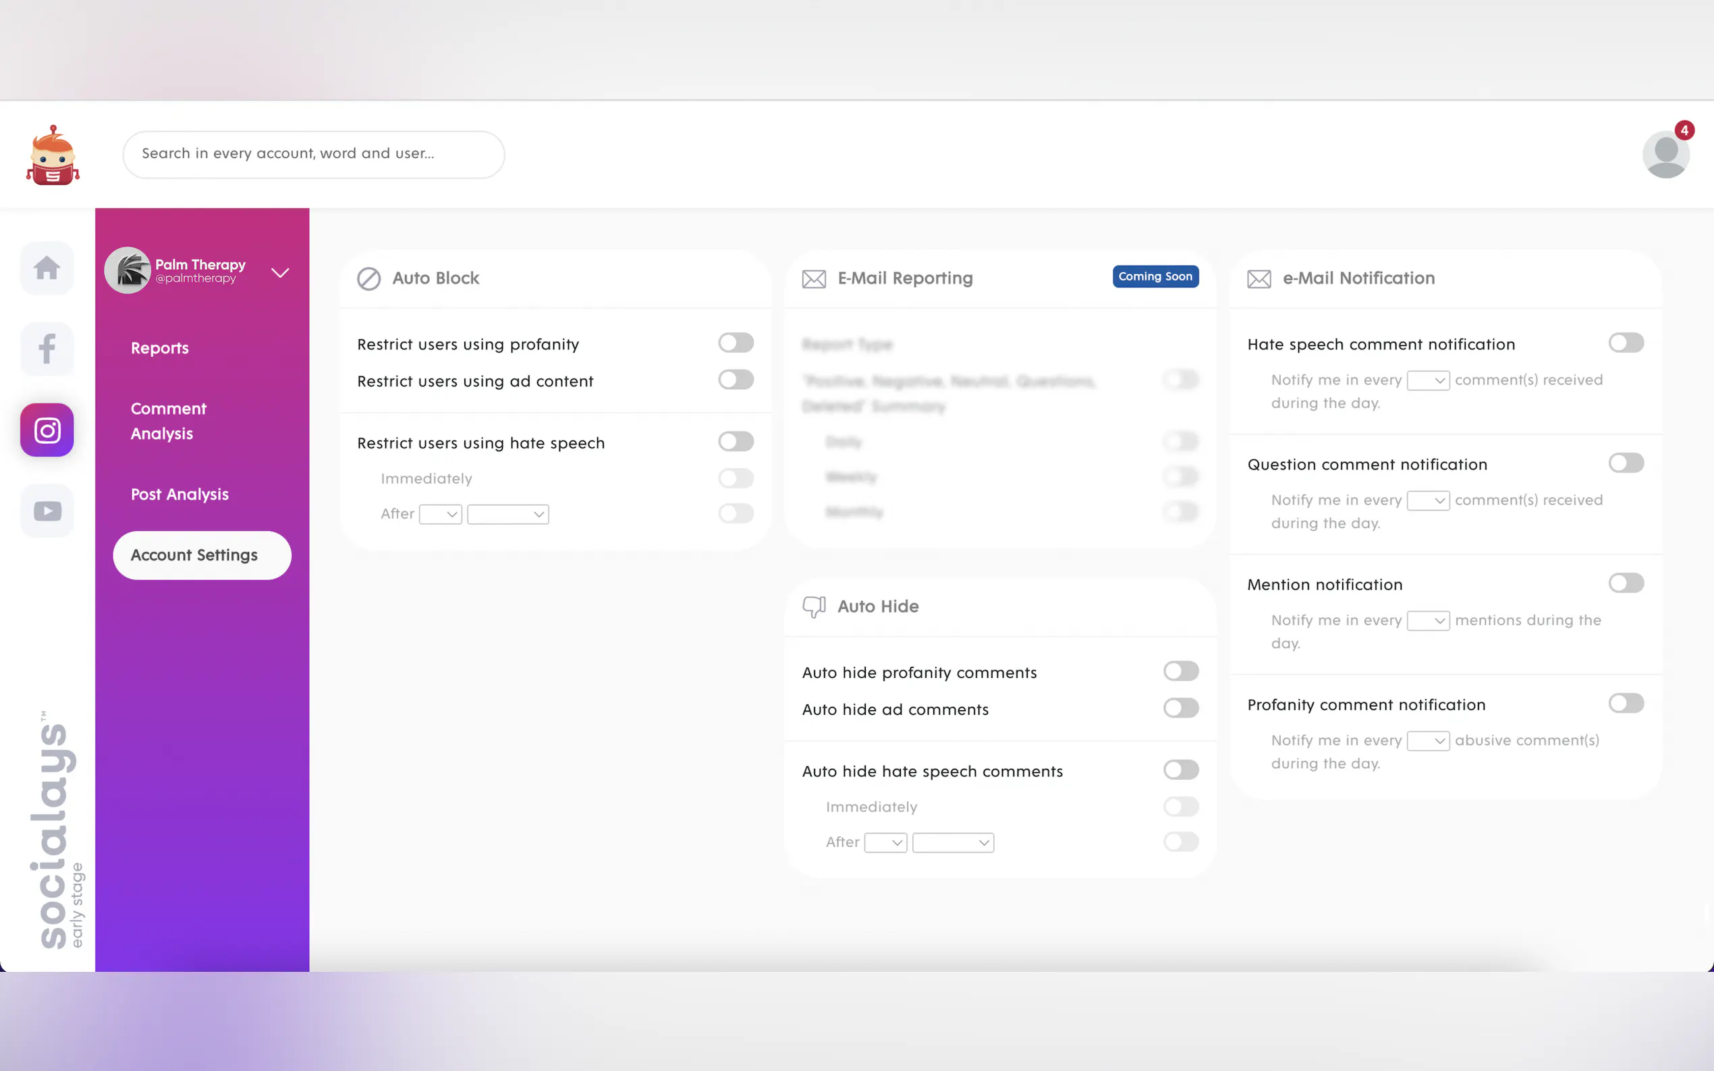The width and height of the screenshot is (1714, 1071).
Task: Expand Palm Therapy account chevron
Action: (x=281, y=272)
